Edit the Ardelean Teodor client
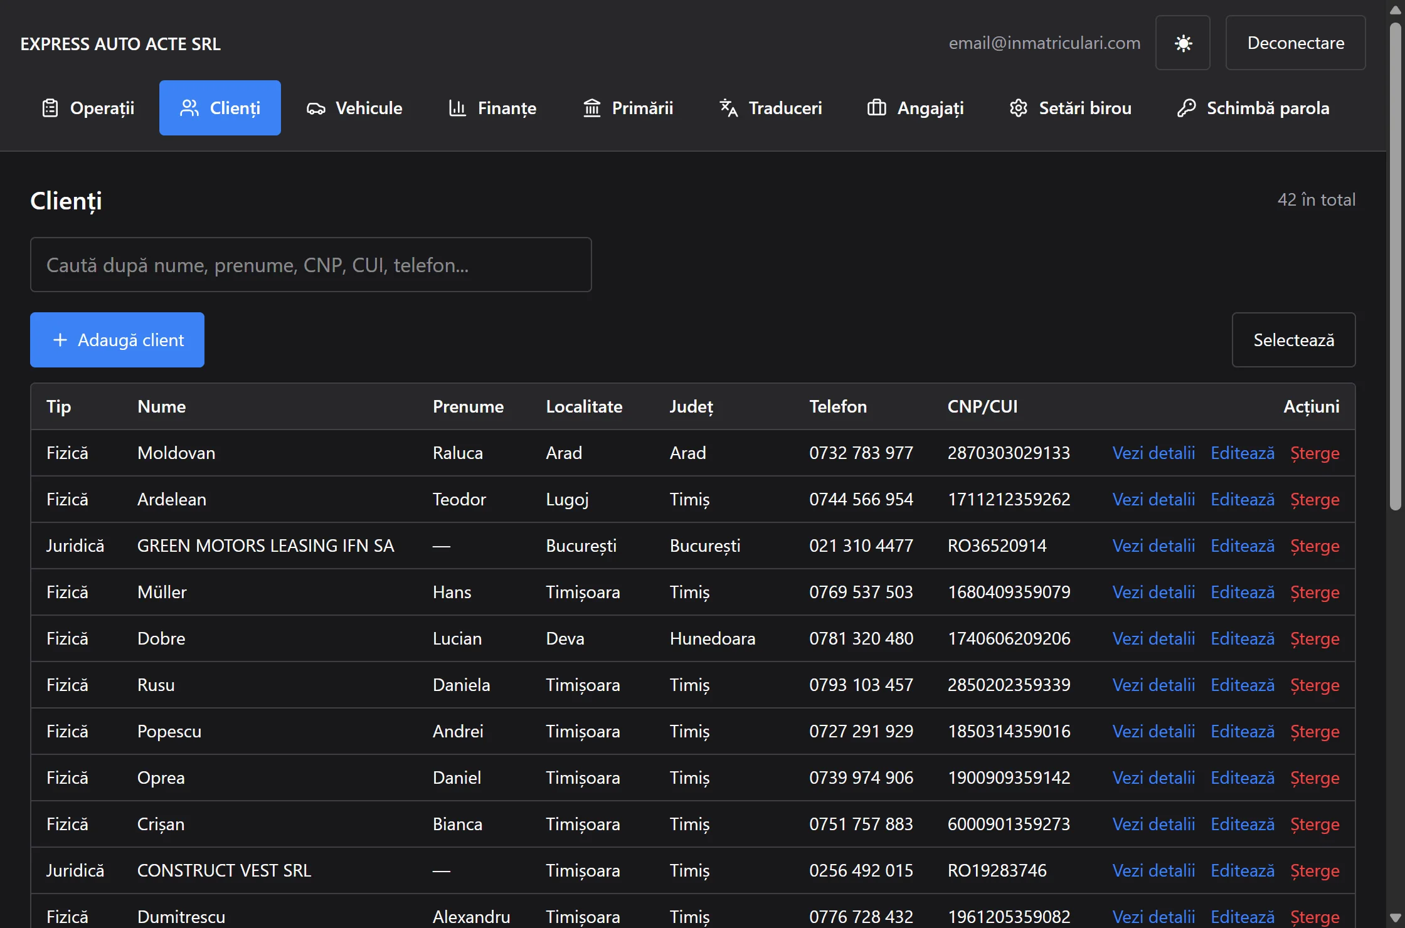This screenshot has height=928, width=1405. point(1243,499)
